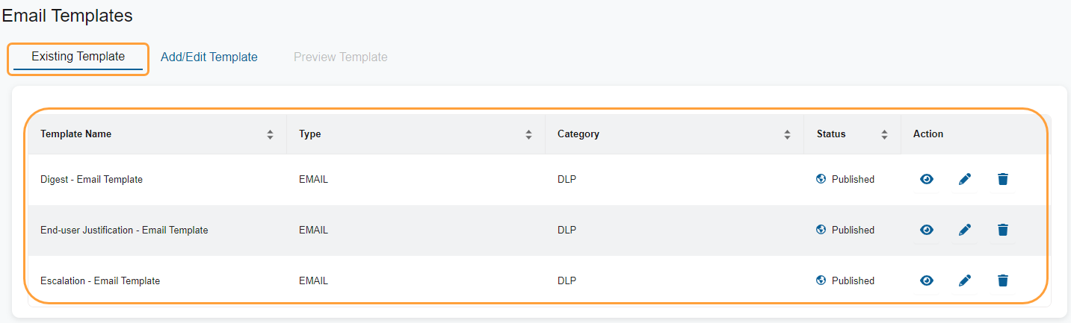The height and width of the screenshot is (323, 1071).
Task: Sort table by Type column arrows
Action: pyautogui.click(x=528, y=135)
